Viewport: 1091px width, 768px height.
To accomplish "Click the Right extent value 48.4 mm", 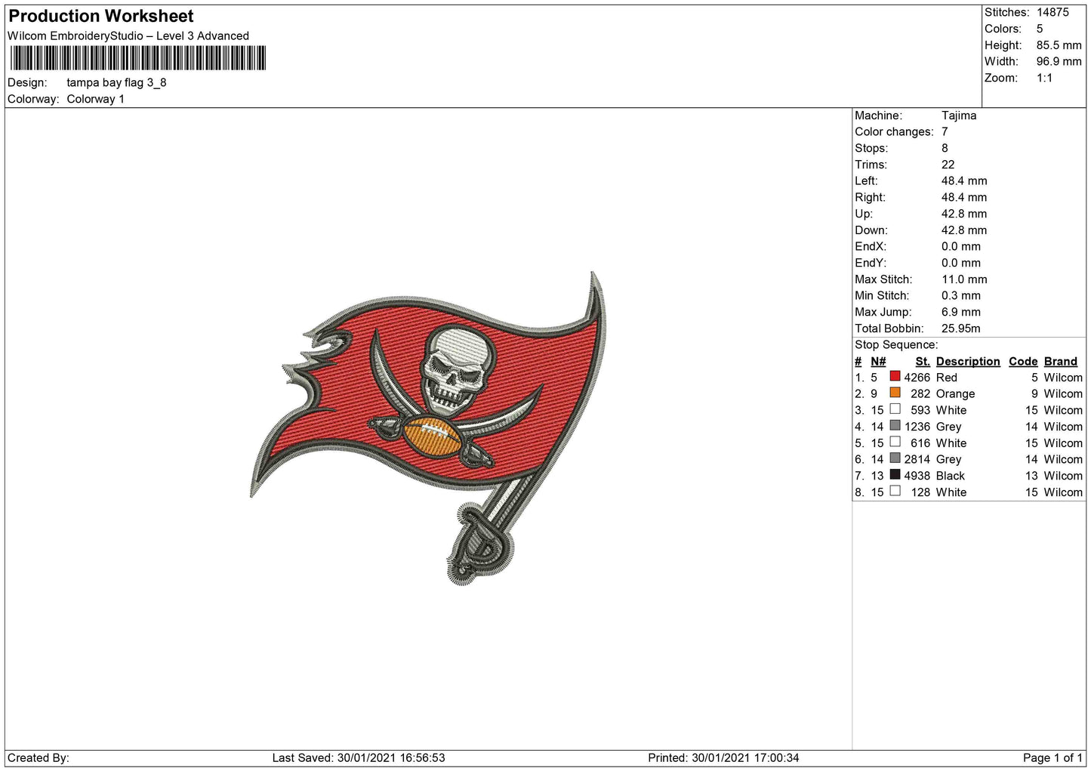I will coord(964,197).
